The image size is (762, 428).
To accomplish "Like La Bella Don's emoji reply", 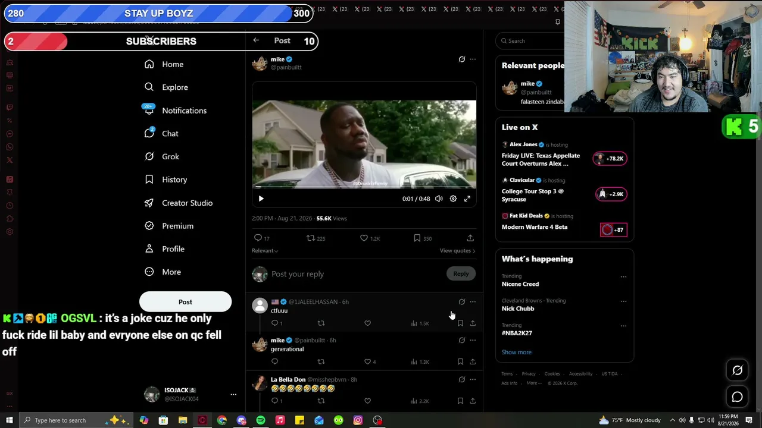I will pos(367,401).
